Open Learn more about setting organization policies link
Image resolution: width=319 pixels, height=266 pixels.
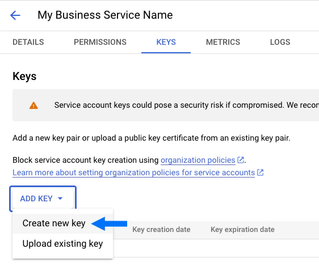133,172
